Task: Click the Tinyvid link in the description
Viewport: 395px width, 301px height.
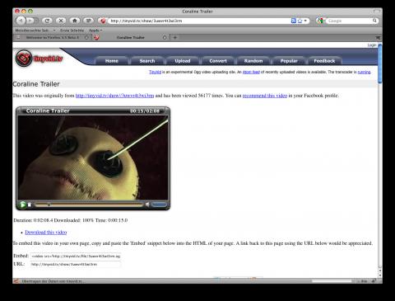Action: point(155,72)
